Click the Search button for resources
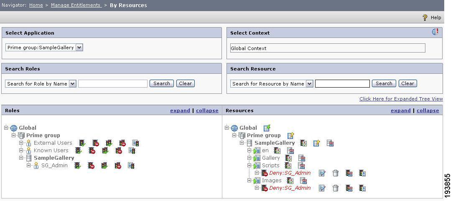 (384, 83)
